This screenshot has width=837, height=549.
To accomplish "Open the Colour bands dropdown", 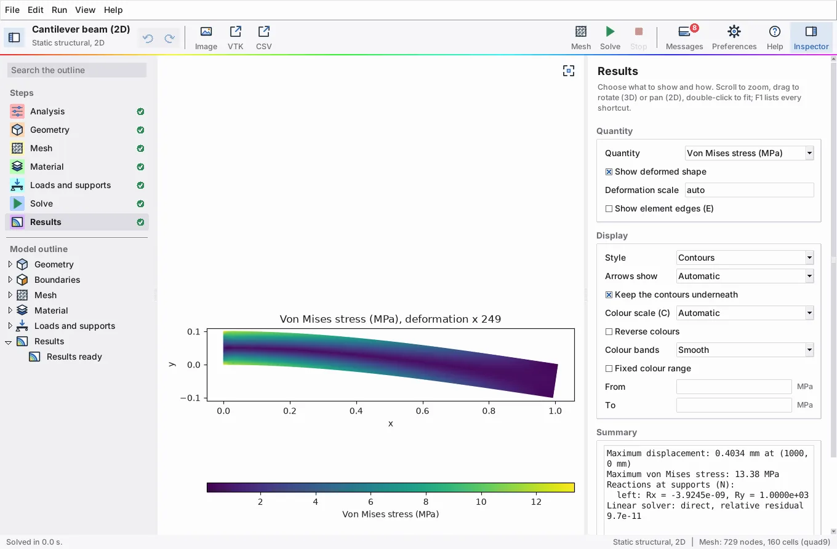I will 745,350.
